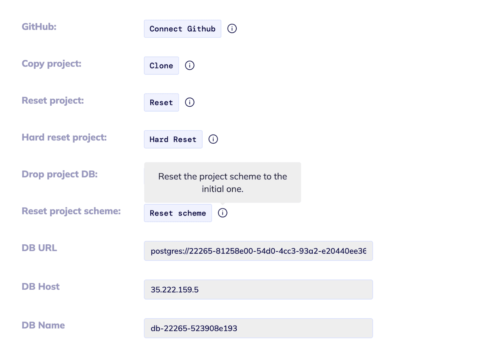
Task: Click the info icon next to Clone
Action: [x=190, y=66]
